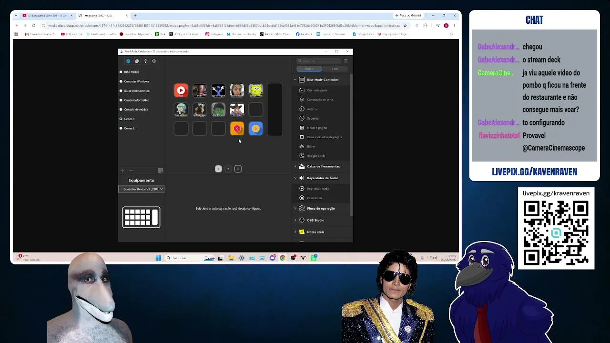The height and width of the screenshot is (343, 610).
Task: Switch to the Botão tab
Action: [309, 69]
